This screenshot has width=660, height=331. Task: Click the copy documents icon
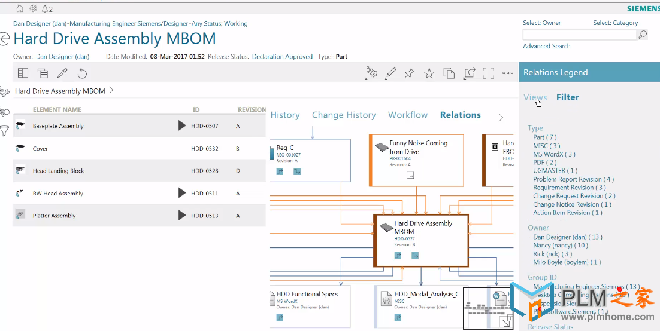(x=449, y=73)
